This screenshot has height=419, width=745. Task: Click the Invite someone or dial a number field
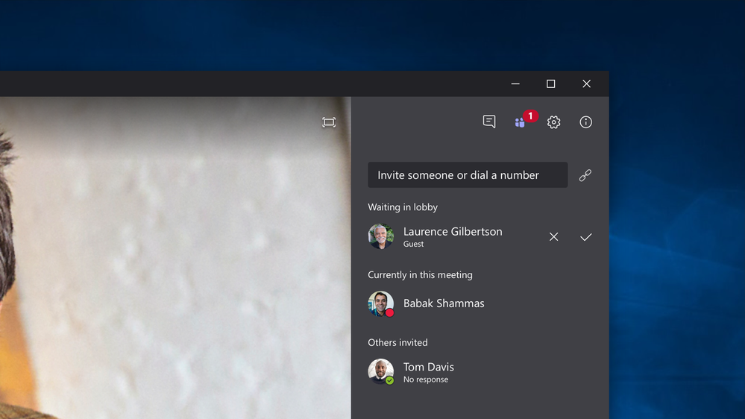click(x=468, y=174)
